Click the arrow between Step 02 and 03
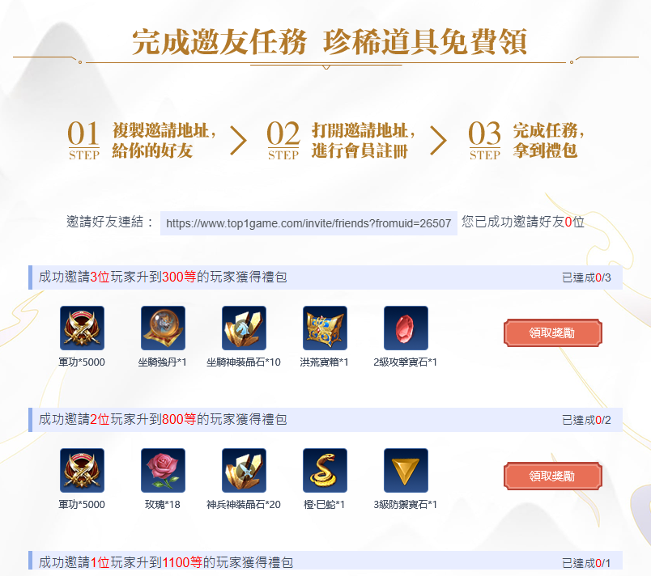651x576 pixels. (438, 141)
